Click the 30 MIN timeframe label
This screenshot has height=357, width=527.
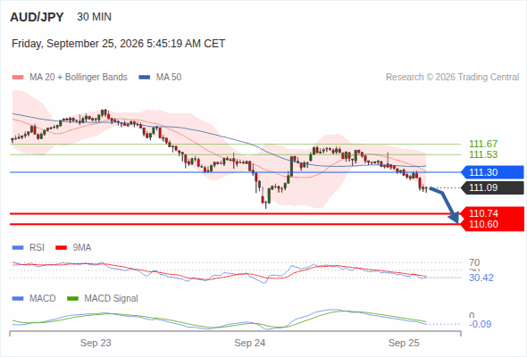tap(94, 17)
